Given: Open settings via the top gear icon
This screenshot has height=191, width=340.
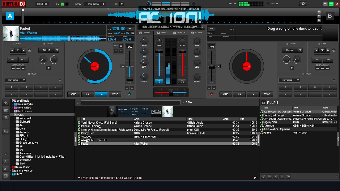Looking at the screenshot, I should (303, 4).
